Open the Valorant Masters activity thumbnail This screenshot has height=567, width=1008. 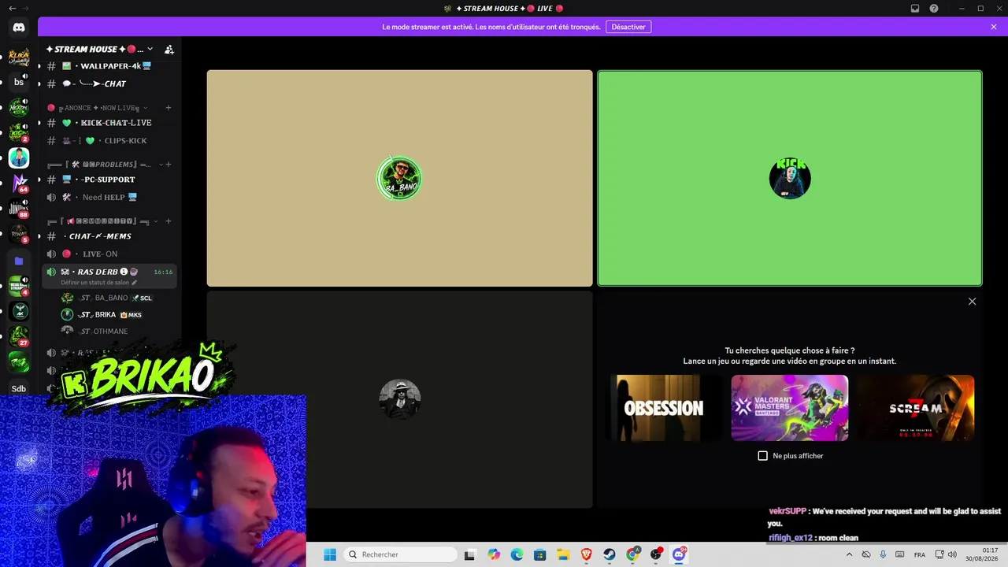coord(790,408)
